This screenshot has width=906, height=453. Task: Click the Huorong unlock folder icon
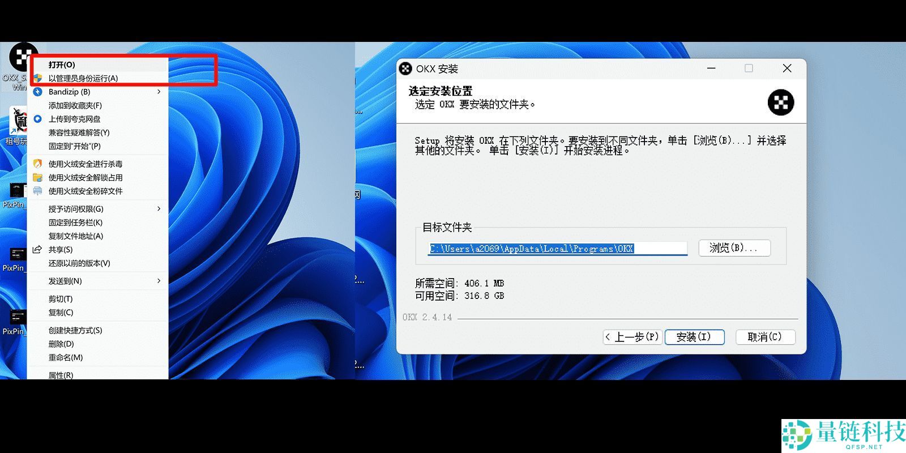(x=37, y=177)
